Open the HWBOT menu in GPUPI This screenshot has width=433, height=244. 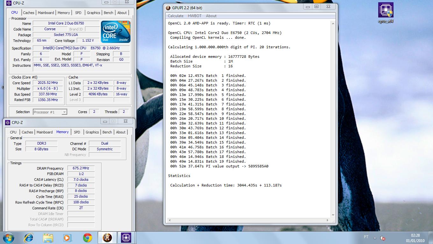click(195, 16)
